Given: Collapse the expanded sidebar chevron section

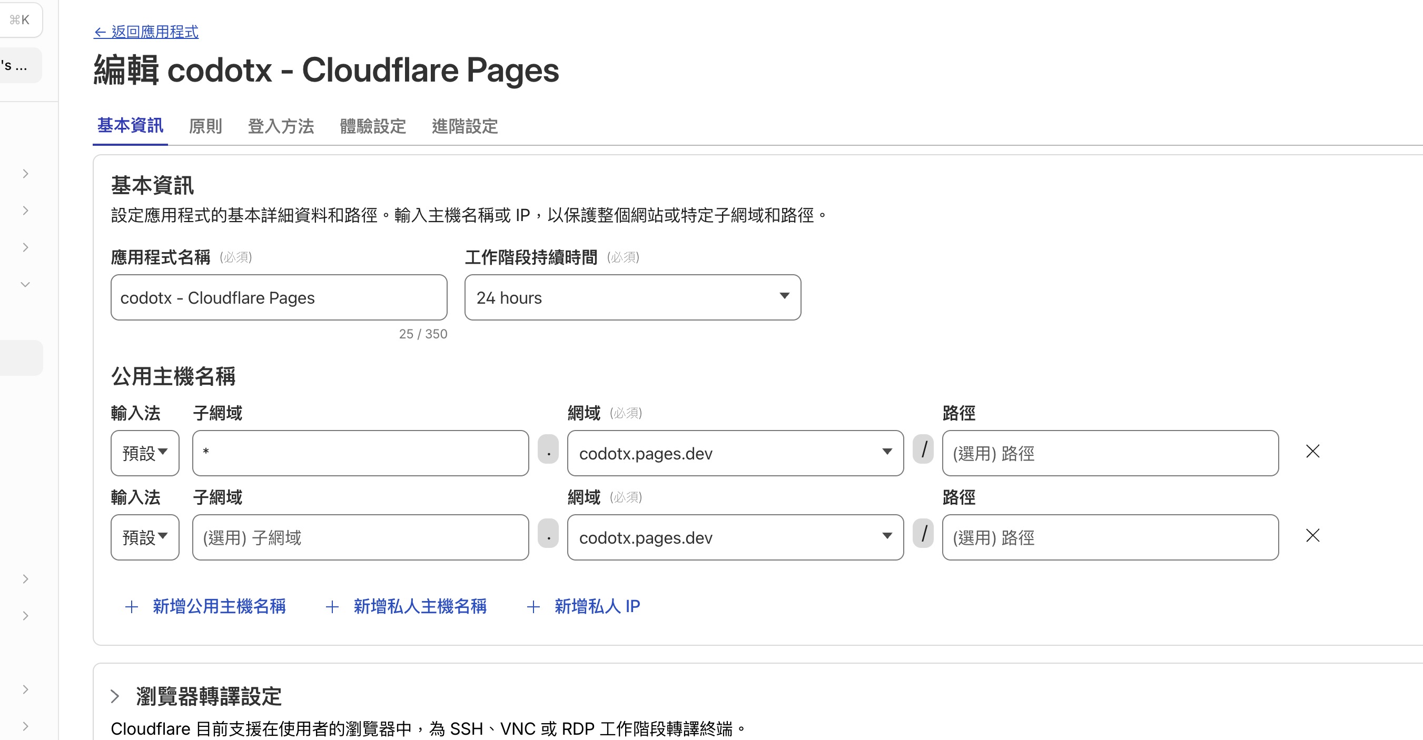Looking at the screenshot, I should pos(25,284).
